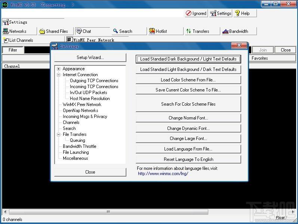Switch to the Shared Files tab

(55, 31)
